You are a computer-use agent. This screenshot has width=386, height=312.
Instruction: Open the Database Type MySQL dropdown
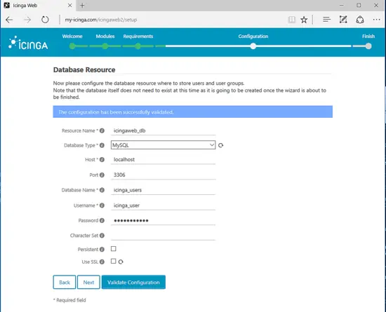164,145
